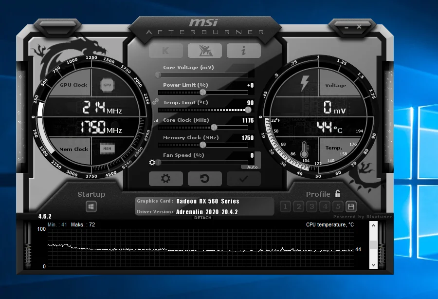Screen dimensions: 438x299
Task: Click the monitor graph scrollbar up arrow
Action: pyautogui.click(x=373, y=225)
